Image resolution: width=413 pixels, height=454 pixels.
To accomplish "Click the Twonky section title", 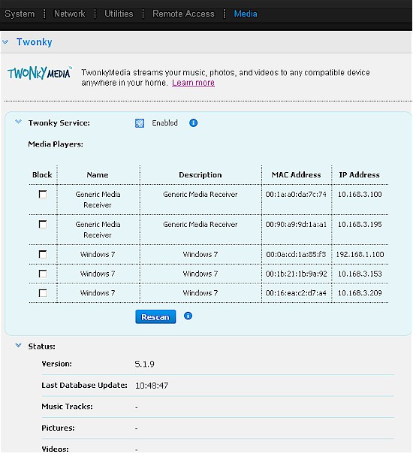I will [x=34, y=42].
